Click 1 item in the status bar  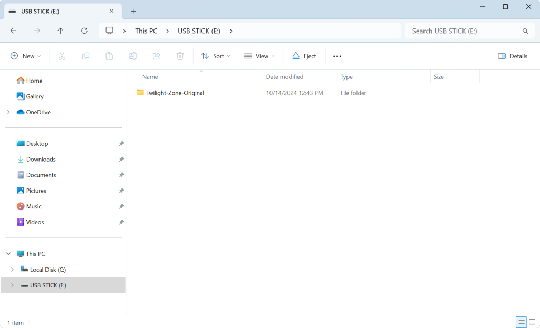coord(15,323)
